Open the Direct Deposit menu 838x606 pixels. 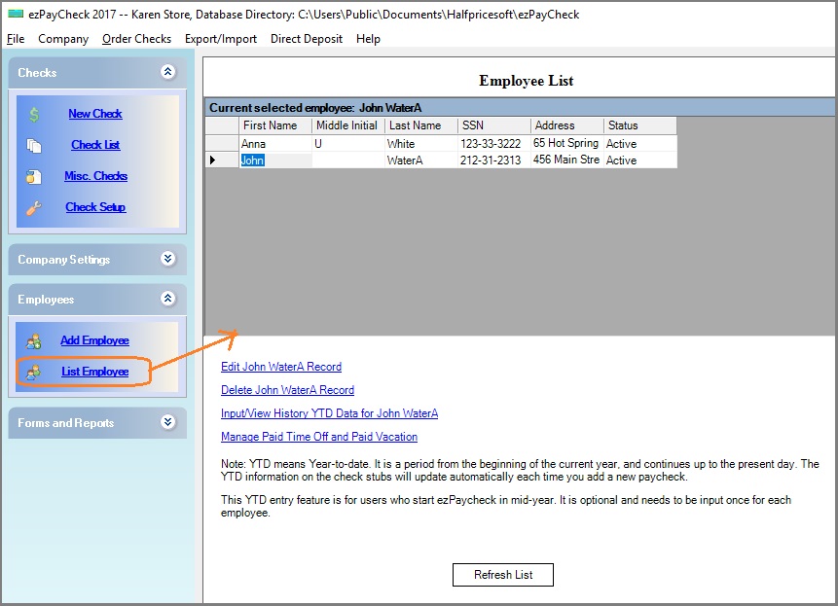[307, 39]
